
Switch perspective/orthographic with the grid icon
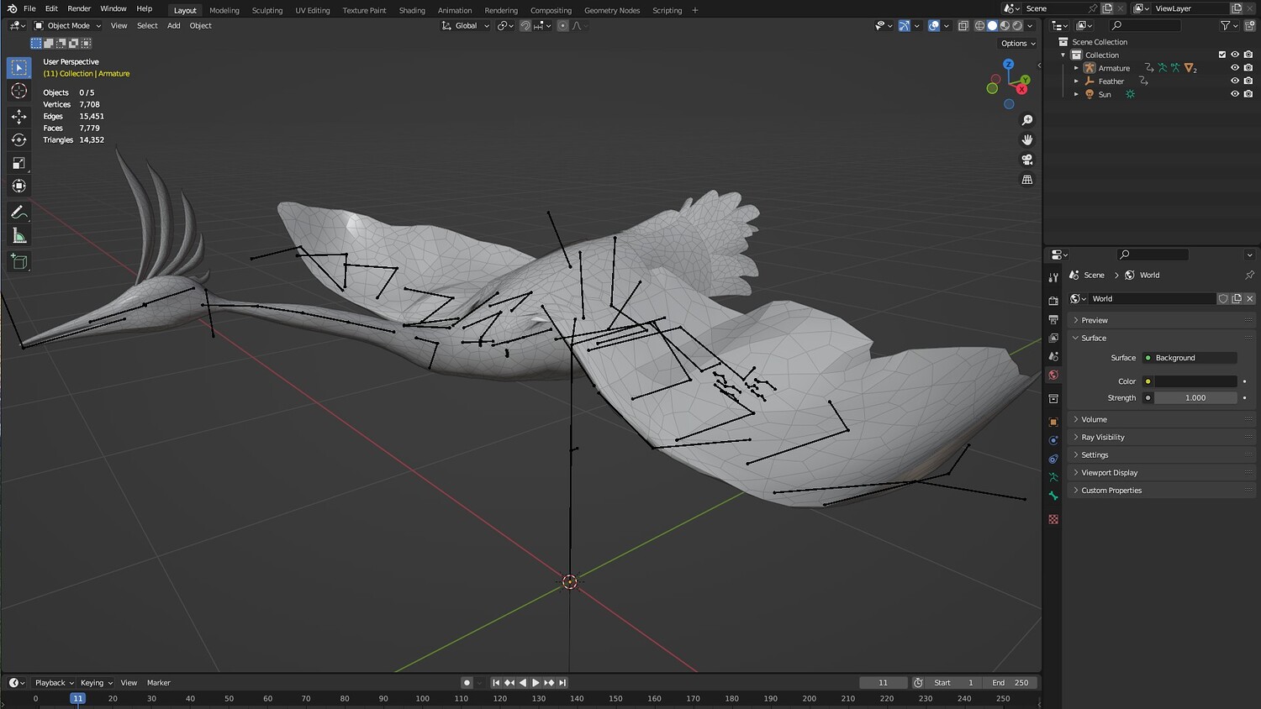[x=1027, y=180]
